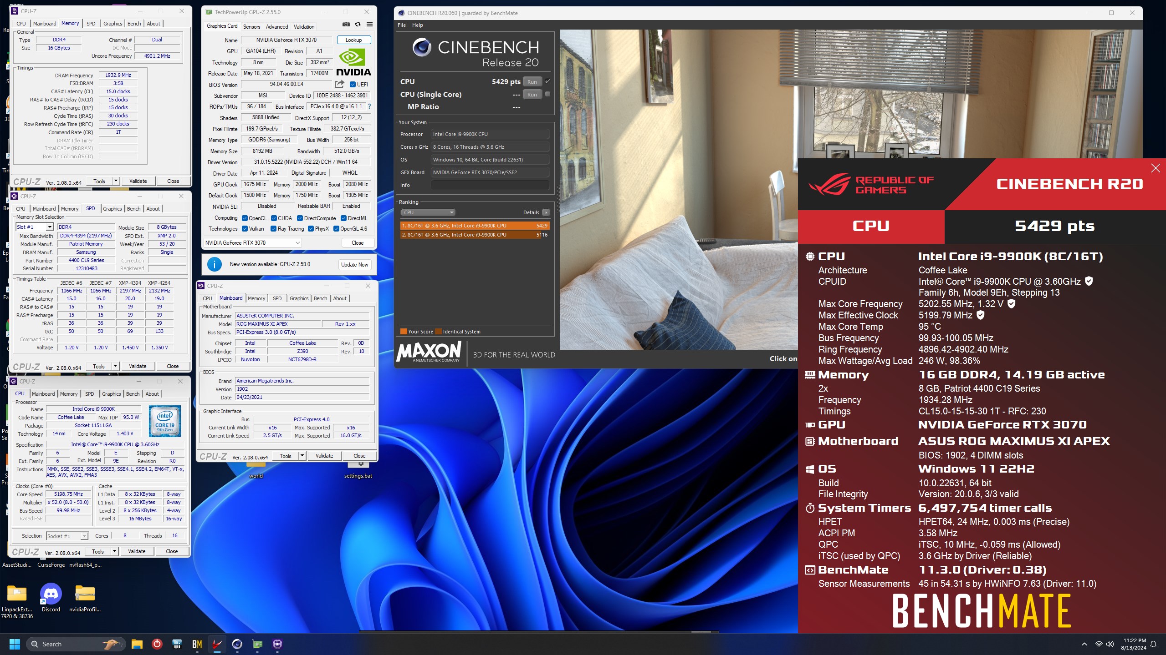Toggle the DirectML checkbox
1166x655 pixels.
pos(343,218)
